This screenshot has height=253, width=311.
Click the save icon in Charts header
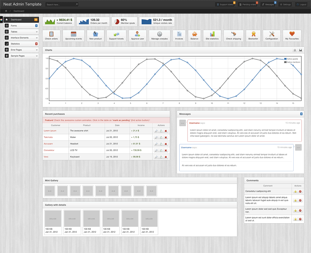coord(300,50)
